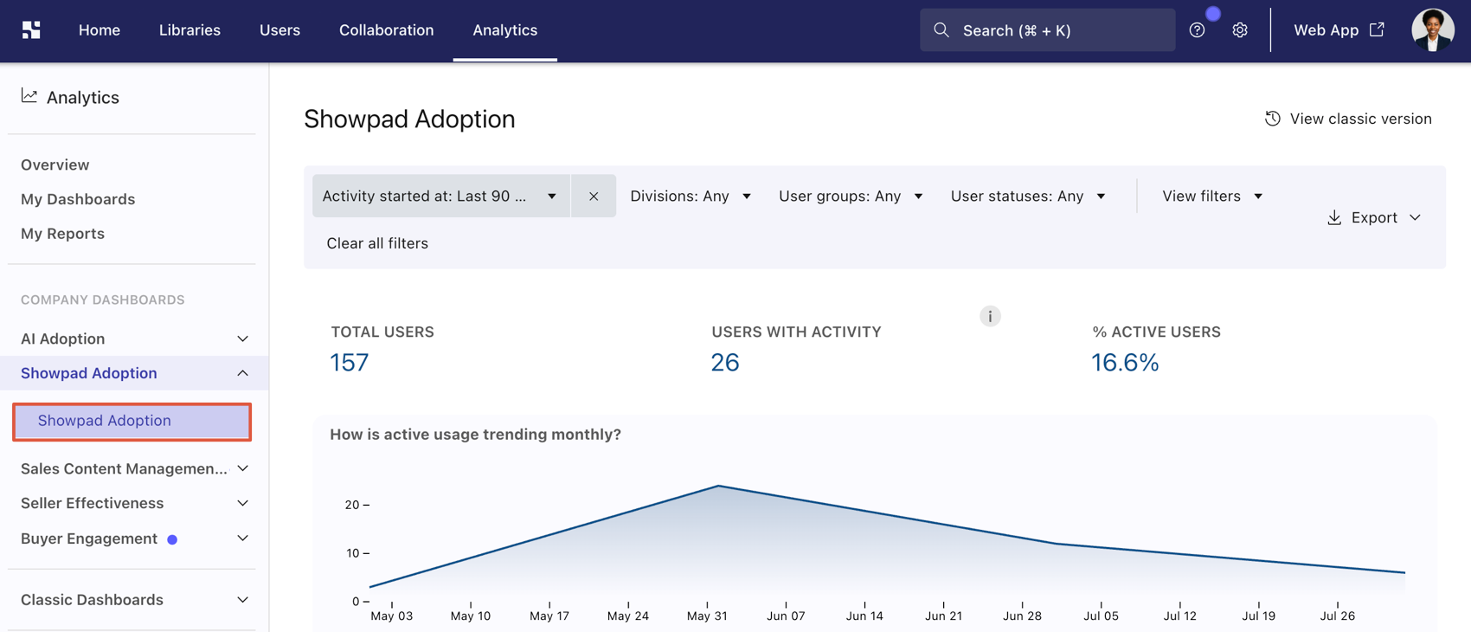Open the Export dropdown chevron
This screenshot has width=1471, height=632.
(1415, 217)
